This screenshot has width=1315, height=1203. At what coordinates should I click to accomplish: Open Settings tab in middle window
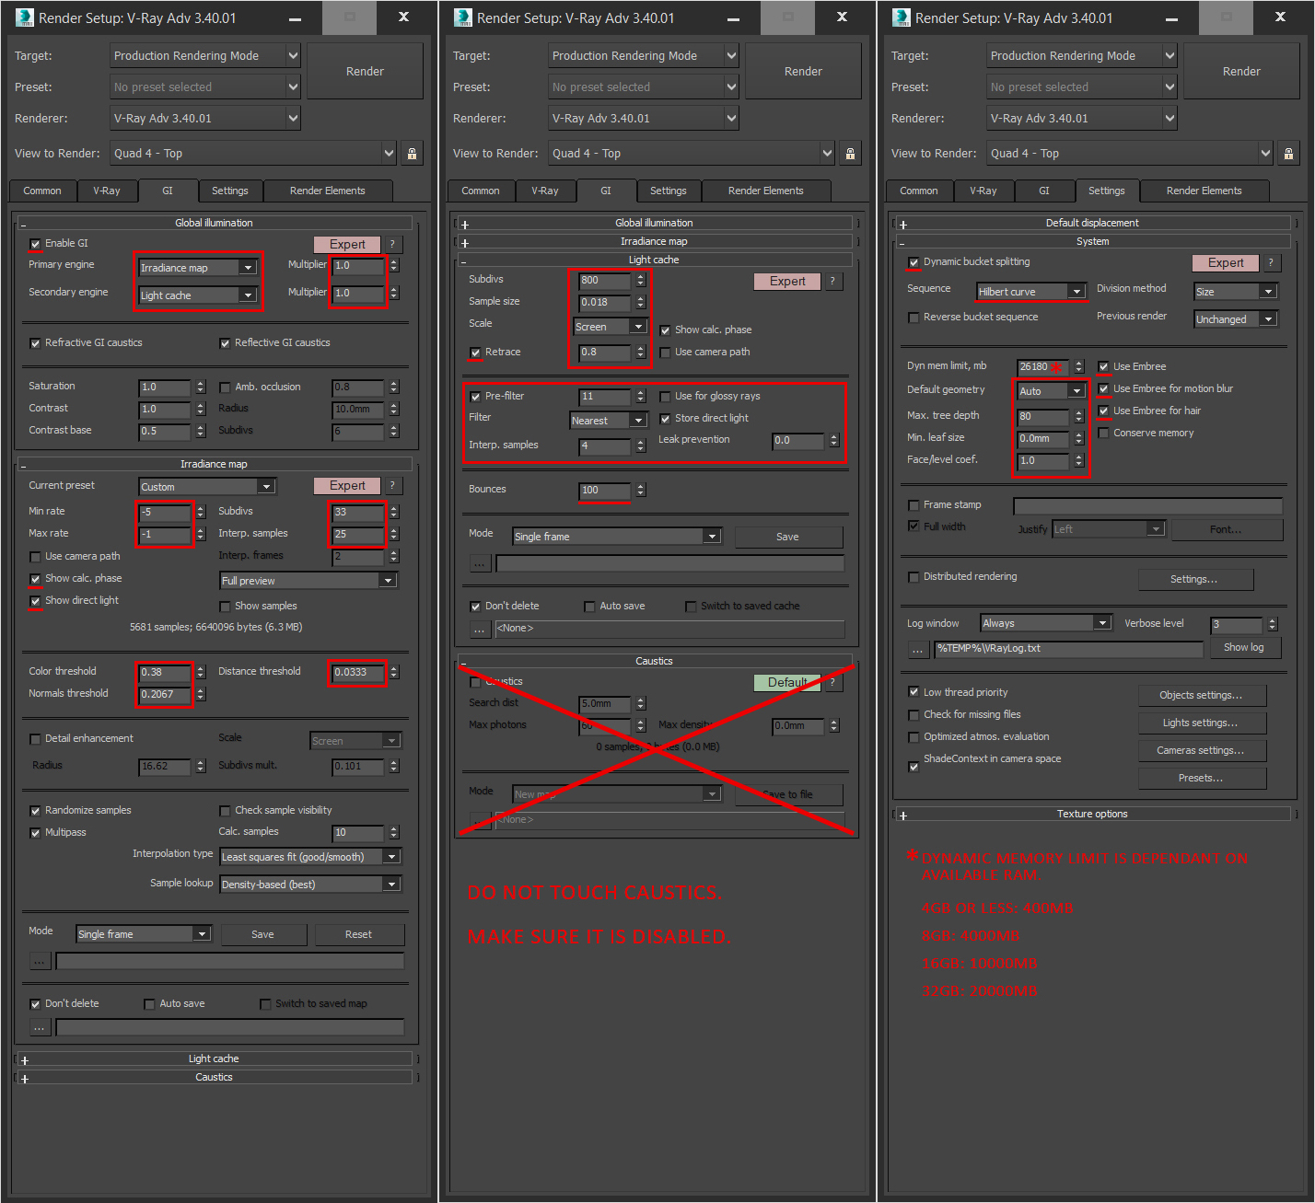point(669,191)
